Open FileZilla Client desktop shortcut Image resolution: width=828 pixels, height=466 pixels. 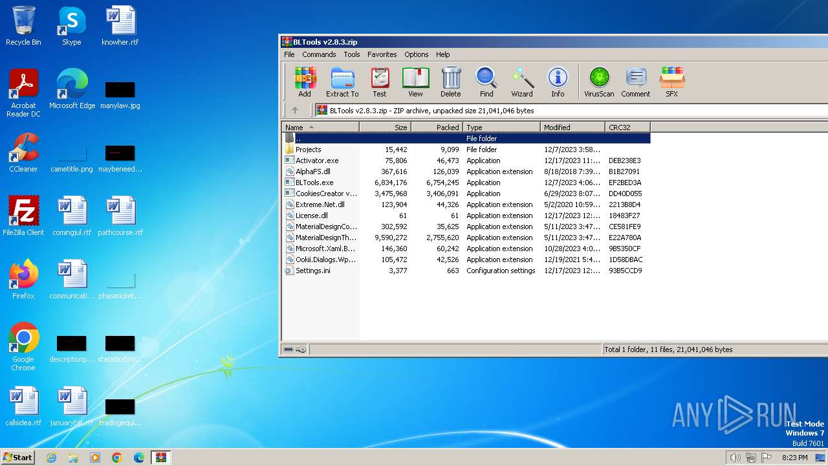pyautogui.click(x=23, y=216)
